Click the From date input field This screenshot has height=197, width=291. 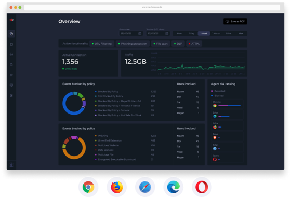tap(130, 33)
